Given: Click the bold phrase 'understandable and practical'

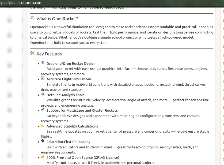Looking at the screenshot, I should click(x=172, y=27).
